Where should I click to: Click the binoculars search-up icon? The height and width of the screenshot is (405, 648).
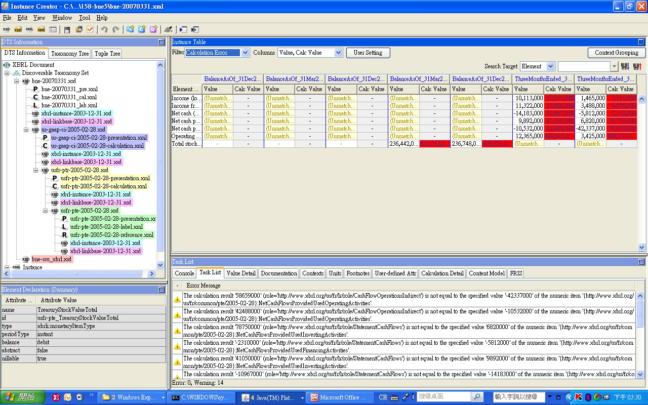coord(637,66)
